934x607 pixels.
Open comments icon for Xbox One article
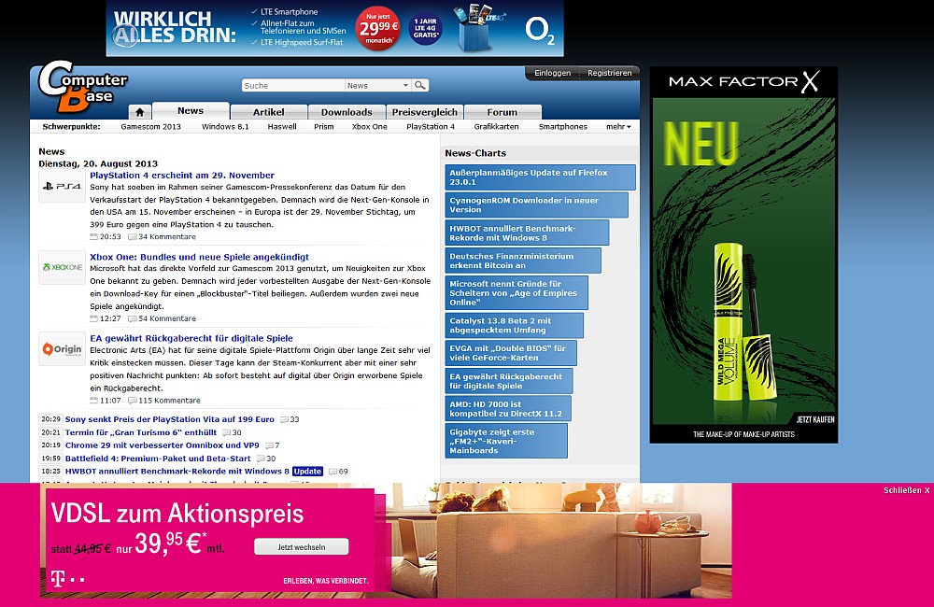coord(133,318)
